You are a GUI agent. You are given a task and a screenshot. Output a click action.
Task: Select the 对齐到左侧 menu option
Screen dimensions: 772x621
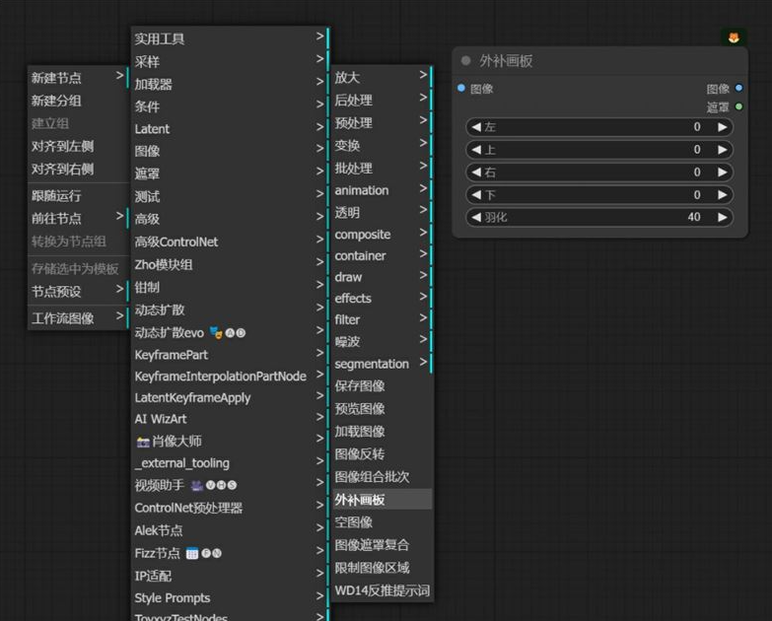coord(63,146)
